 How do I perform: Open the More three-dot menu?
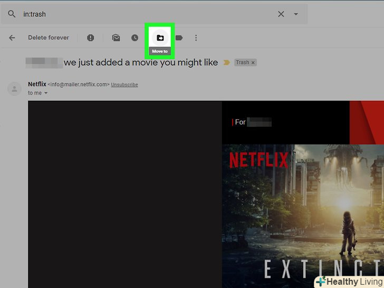point(196,38)
